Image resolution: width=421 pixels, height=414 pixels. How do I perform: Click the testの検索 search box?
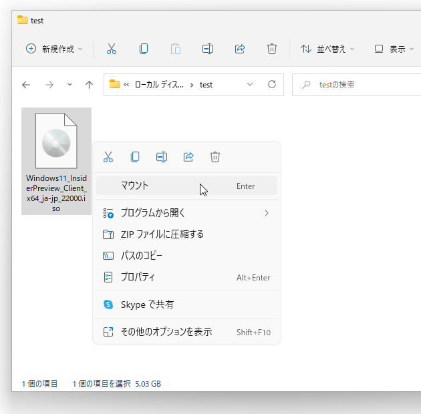pyautogui.click(x=357, y=85)
